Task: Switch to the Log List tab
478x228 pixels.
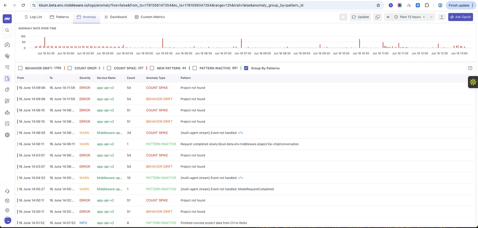Action: (33, 17)
